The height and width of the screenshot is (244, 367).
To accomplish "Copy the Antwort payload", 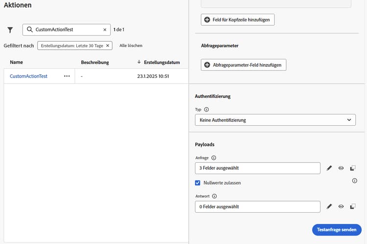I will point(353,206).
